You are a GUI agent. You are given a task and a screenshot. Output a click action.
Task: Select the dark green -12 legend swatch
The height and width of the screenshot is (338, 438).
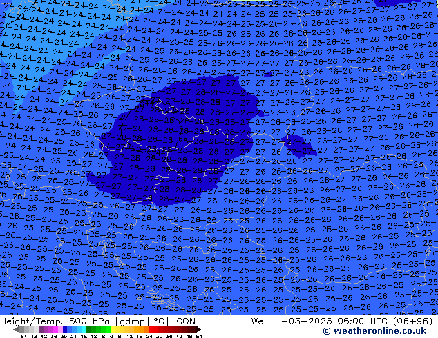(x=88, y=329)
